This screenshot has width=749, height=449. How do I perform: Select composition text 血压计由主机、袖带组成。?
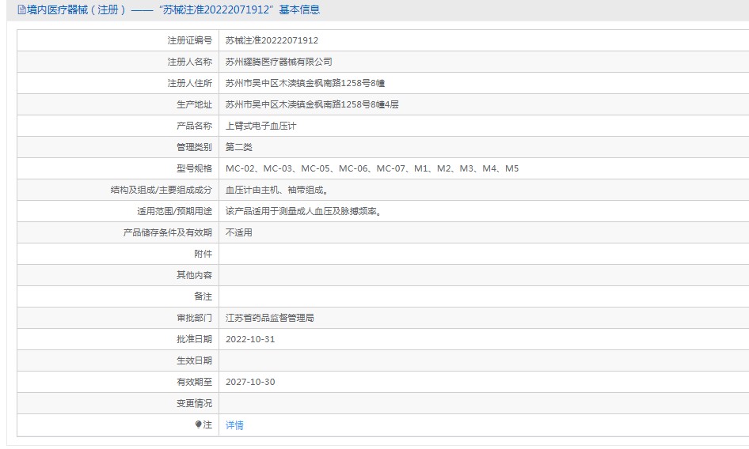coord(278,190)
